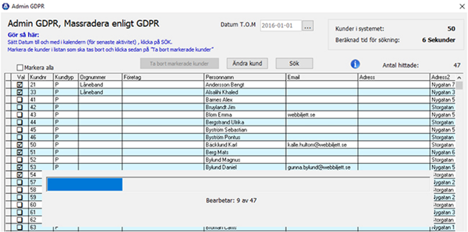The height and width of the screenshot is (232, 468).
Task: Uncheck the checkbox for customer 53
Action: [x=19, y=167]
